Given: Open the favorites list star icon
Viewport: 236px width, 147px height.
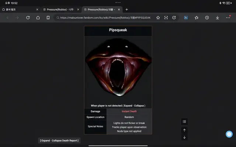Looking at the screenshot, I should [197, 18].
